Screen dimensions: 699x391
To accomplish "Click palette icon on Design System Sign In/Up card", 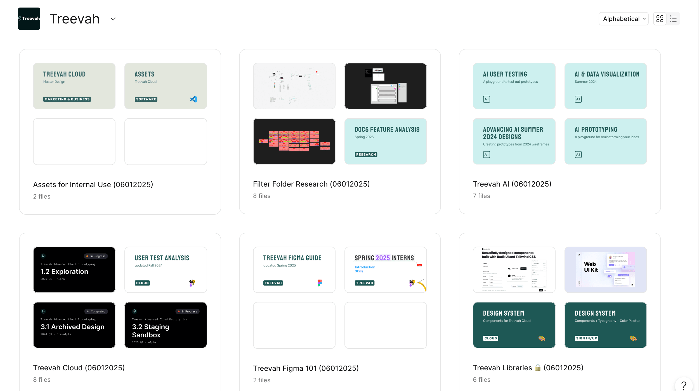I will tap(633, 338).
